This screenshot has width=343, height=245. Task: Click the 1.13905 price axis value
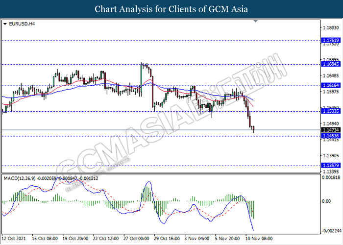click(331, 156)
